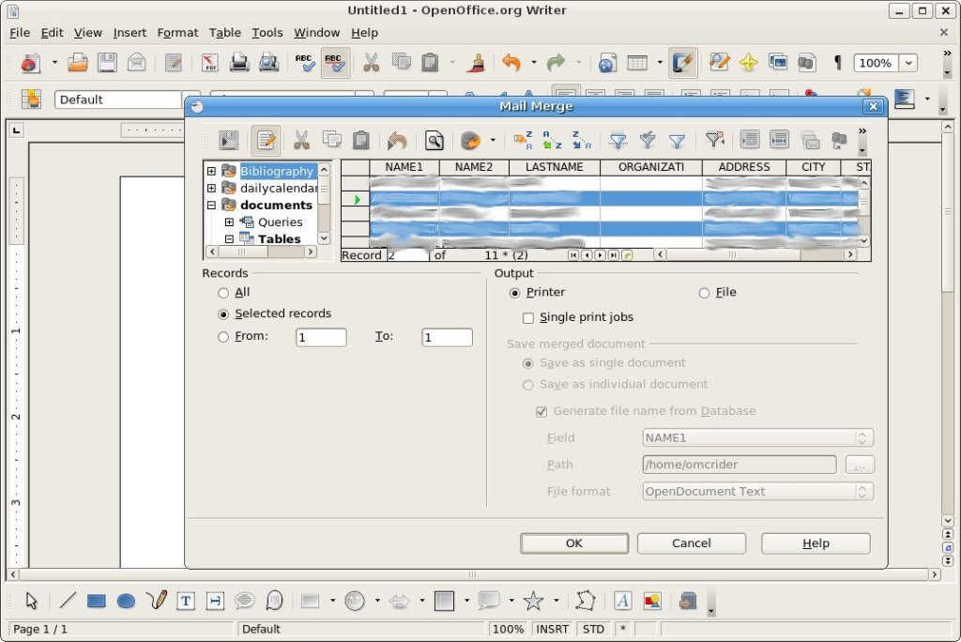Sort descending icon in Mail Merge toolbar
961x642 pixels.
coord(582,141)
